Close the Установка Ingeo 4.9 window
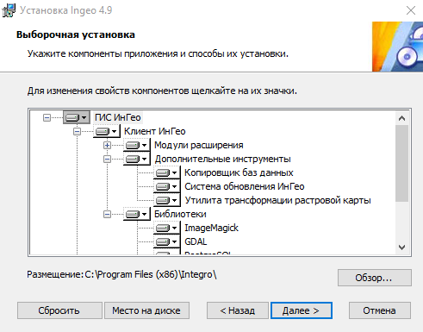 click(x=411, y=10)
